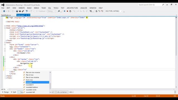Choose rounded-0 suggestion
Image resolution: width=178 pixels, height=100 pixels.
36,85
